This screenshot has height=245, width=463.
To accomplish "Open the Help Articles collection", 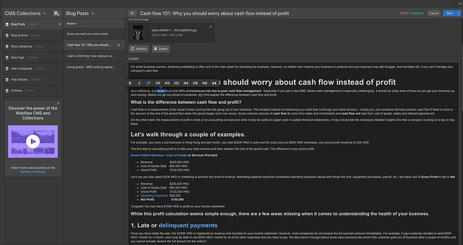I will coord(33,79).
